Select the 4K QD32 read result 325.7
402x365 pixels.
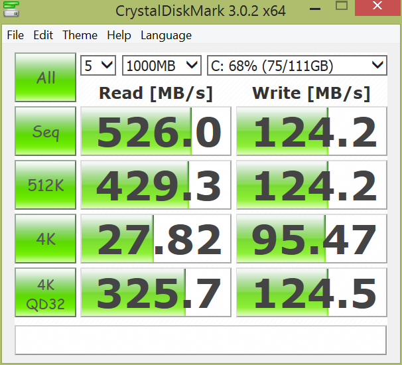[x=156, y=293]
